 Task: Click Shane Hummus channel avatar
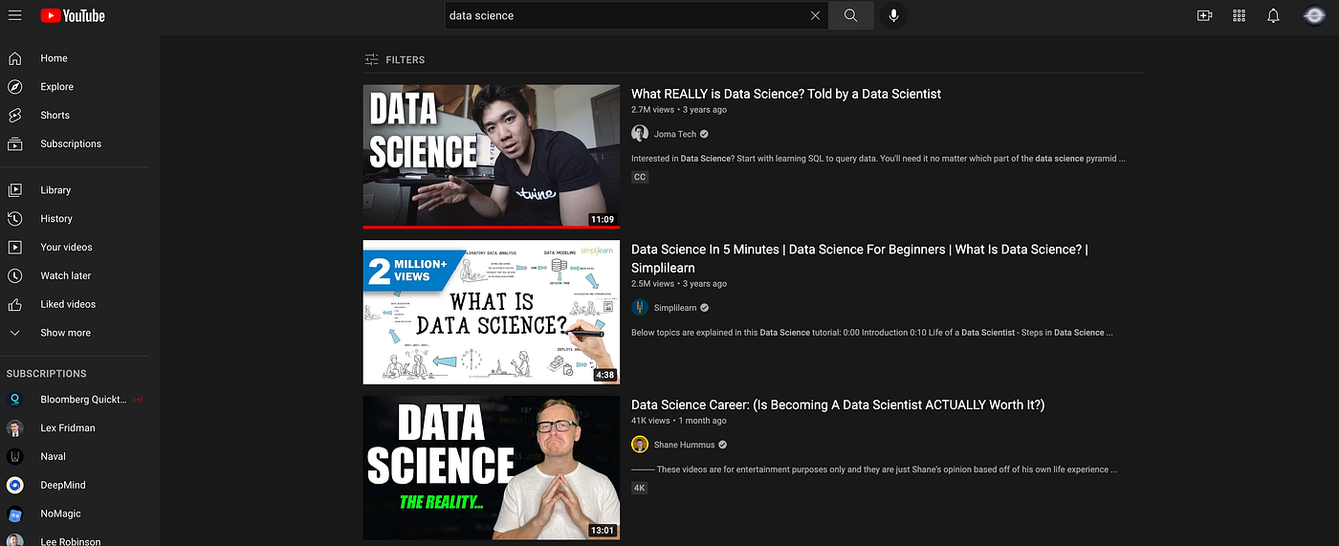(640, 445)
